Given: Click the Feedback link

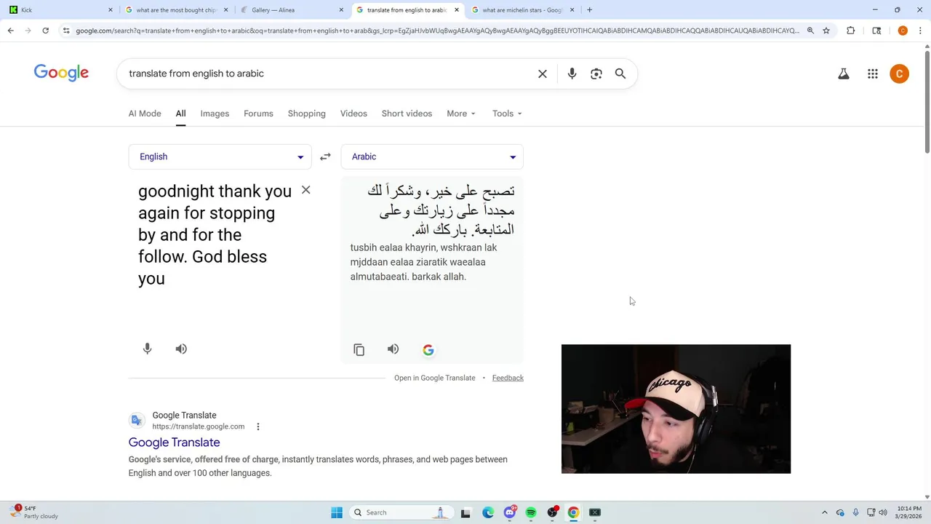Looking at the screenshot, I should pos(508,378).
